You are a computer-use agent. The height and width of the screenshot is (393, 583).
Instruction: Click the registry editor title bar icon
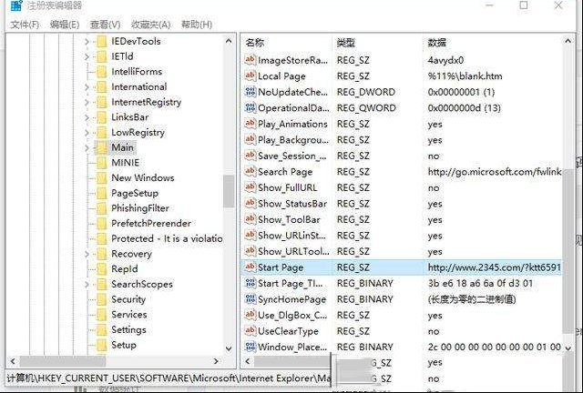tap(16, 5)
